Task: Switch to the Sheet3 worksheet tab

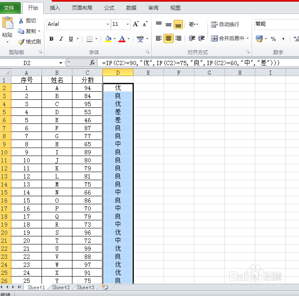Action: 86,287
